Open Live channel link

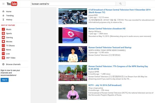(8, 54)
